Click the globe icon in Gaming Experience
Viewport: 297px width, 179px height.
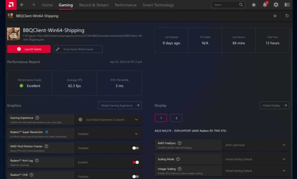tap(80, 120)
